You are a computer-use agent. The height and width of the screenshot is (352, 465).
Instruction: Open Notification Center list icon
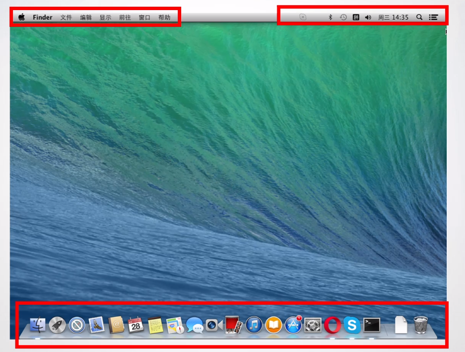433,17
